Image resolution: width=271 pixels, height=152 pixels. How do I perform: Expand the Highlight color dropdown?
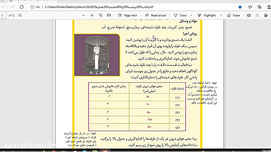pos(221,15)
